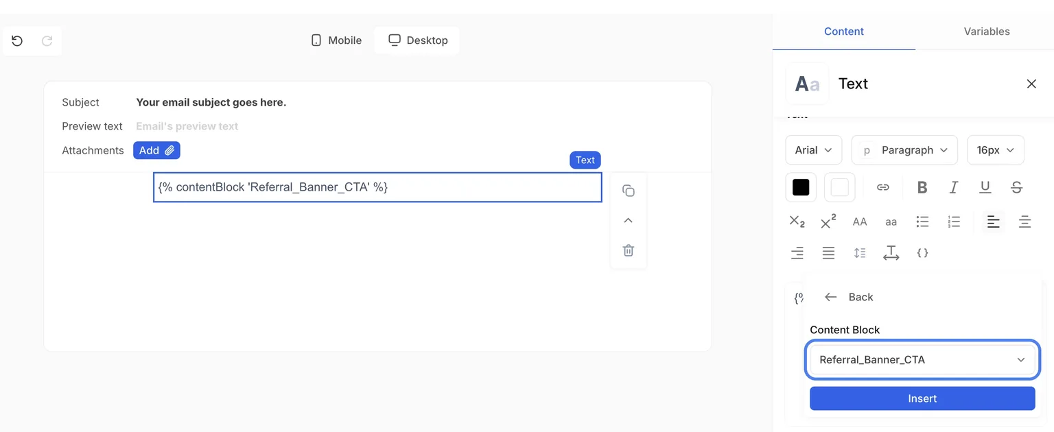The height and width of the screenshot is (432, 1054).
Task: Open the curly braces variable tool
Action: point(922,253)
